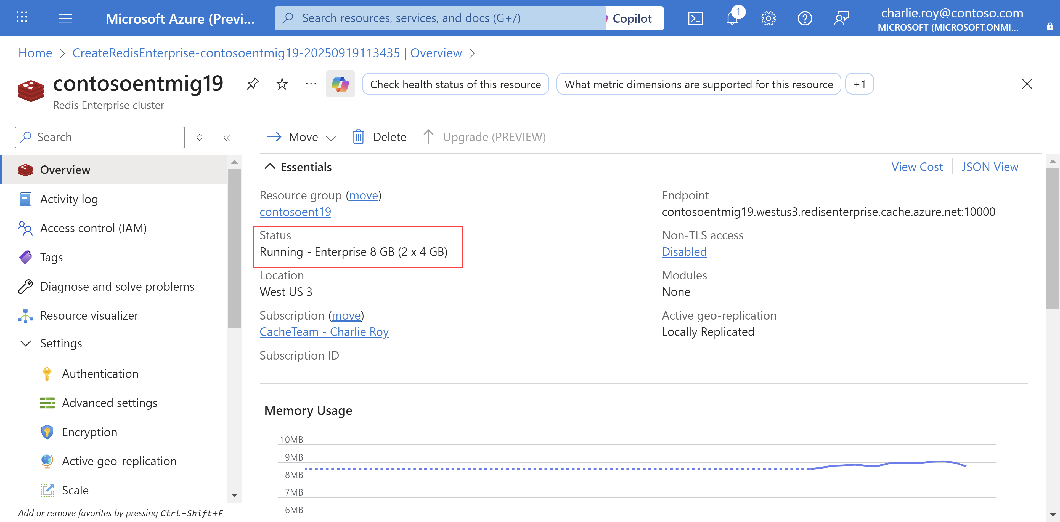1060x522 pixels.
Task: Add resource to favorites with star
Action: [282, 84]
